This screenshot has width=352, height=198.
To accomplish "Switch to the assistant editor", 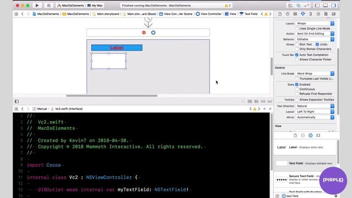I will [298, 5].
